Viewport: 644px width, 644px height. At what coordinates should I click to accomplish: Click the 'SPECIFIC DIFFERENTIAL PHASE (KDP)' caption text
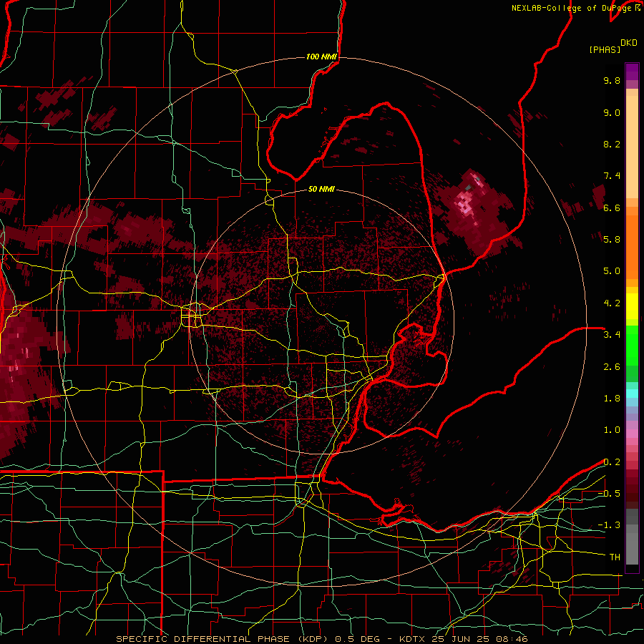click(x=223, y=639)
